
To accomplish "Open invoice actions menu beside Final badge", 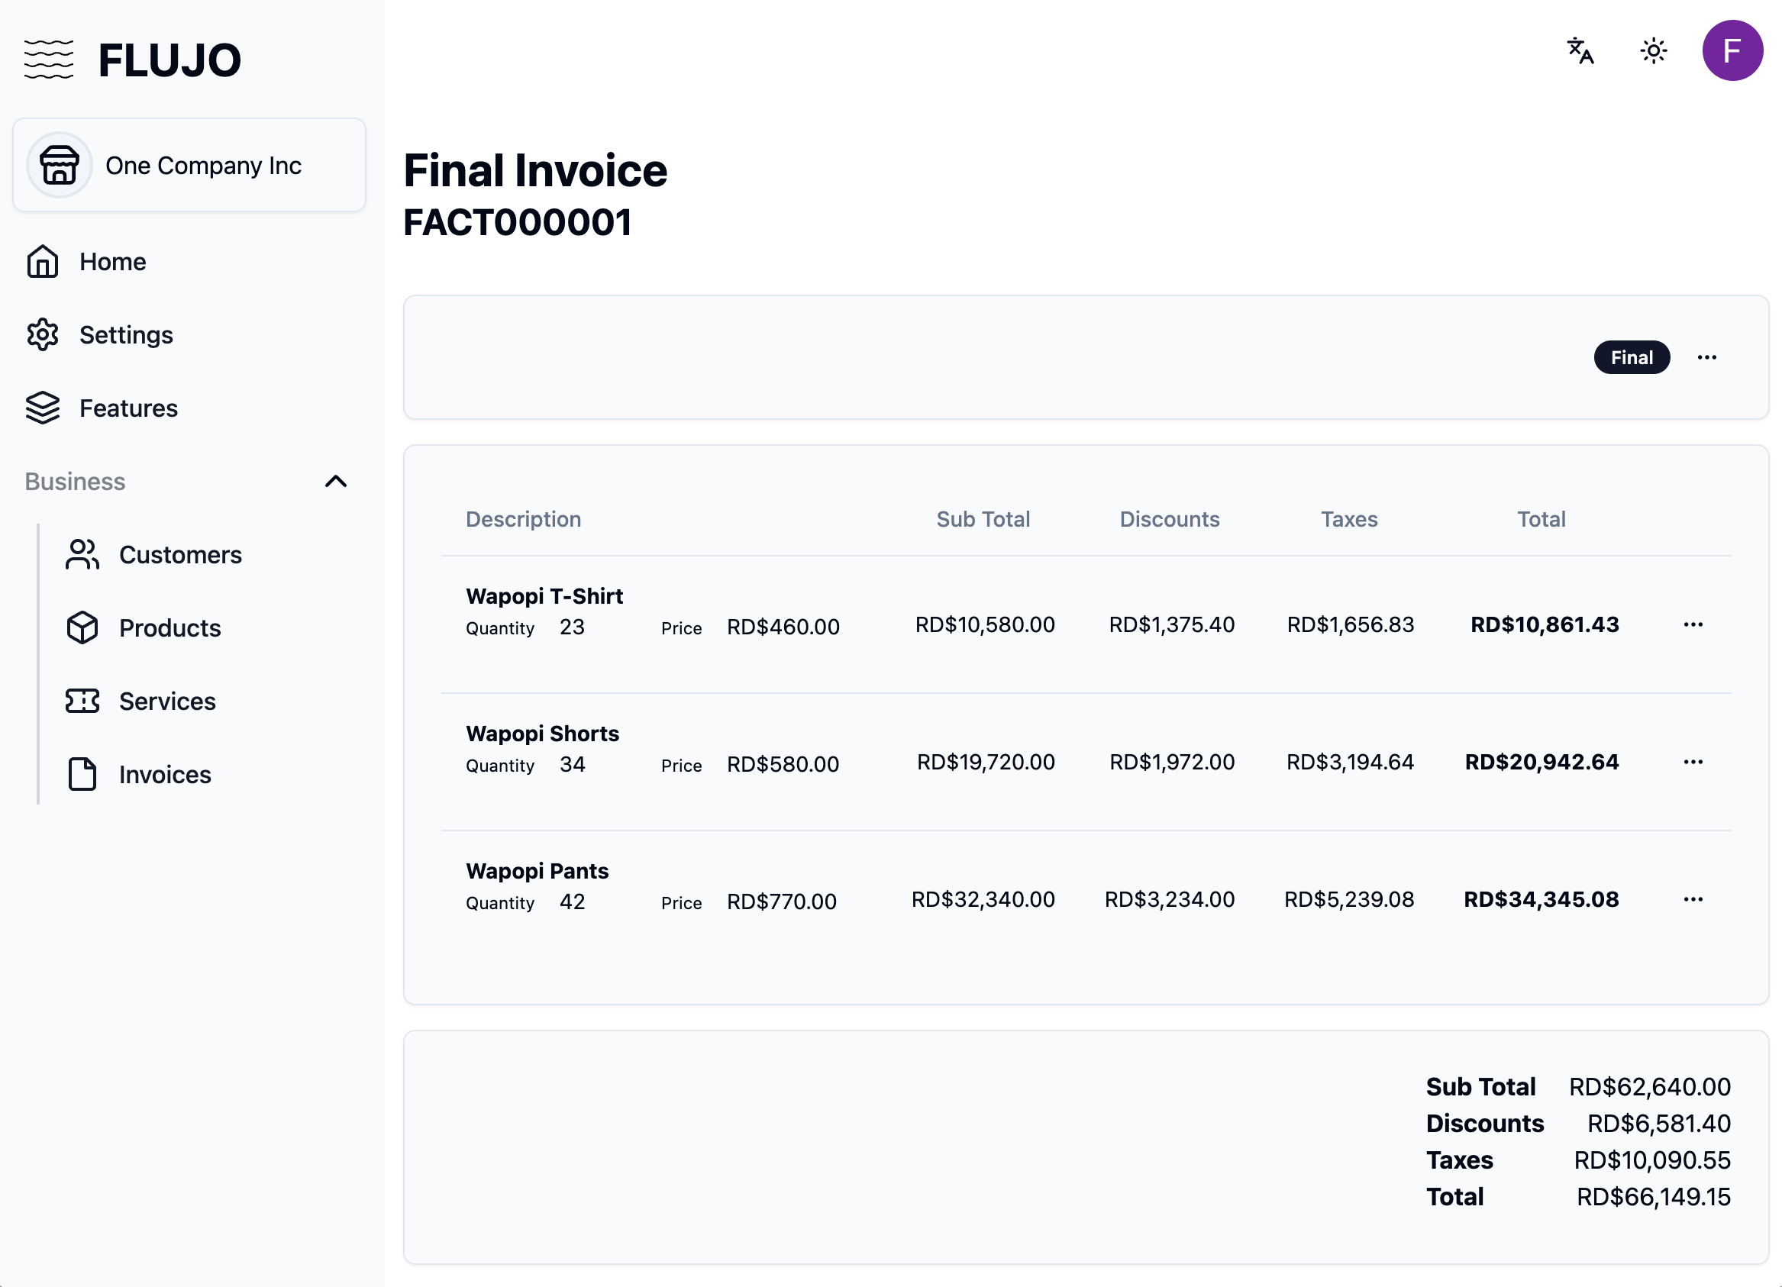I will pos(1706,357).
